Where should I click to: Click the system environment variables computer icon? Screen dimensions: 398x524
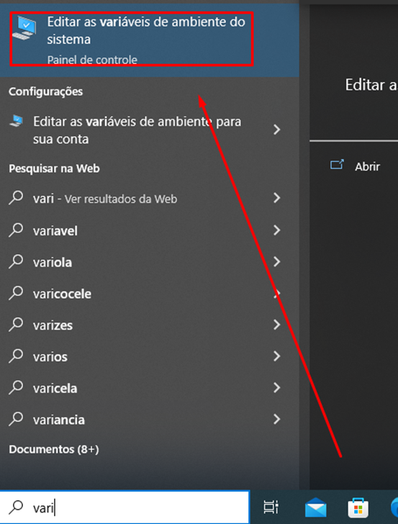tap(24, 28)
